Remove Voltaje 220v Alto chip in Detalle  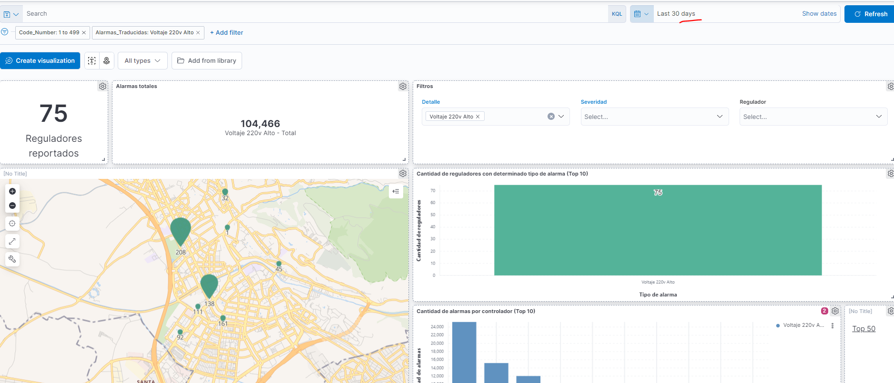pos(477,117)
